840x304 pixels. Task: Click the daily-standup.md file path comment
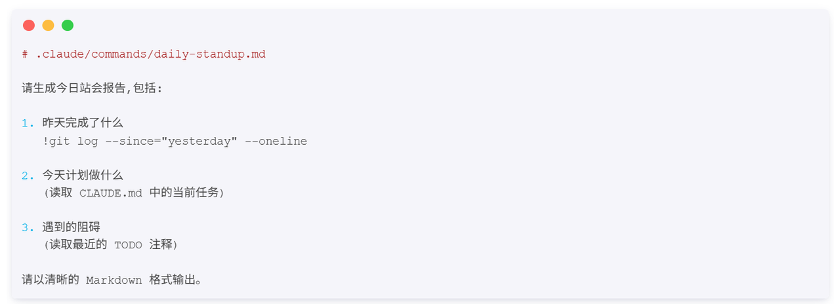point(144,54)
